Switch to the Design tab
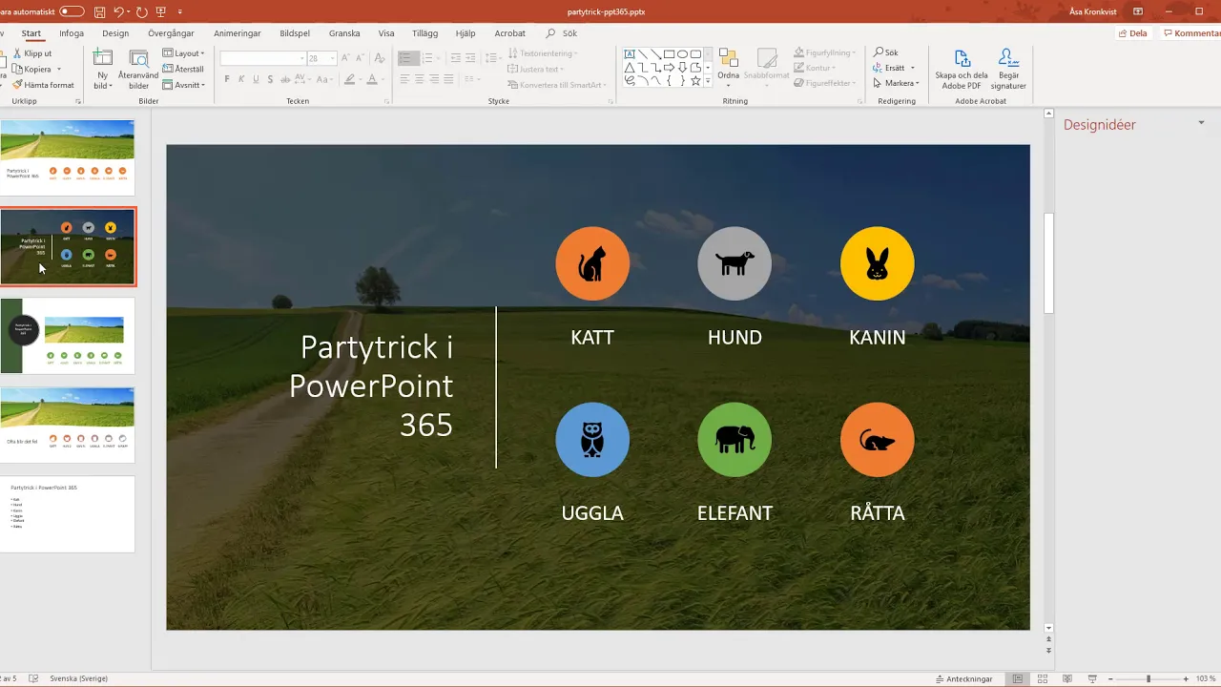Image resolution: width=1221 pixels, height=687 pixels. [115, 33]
